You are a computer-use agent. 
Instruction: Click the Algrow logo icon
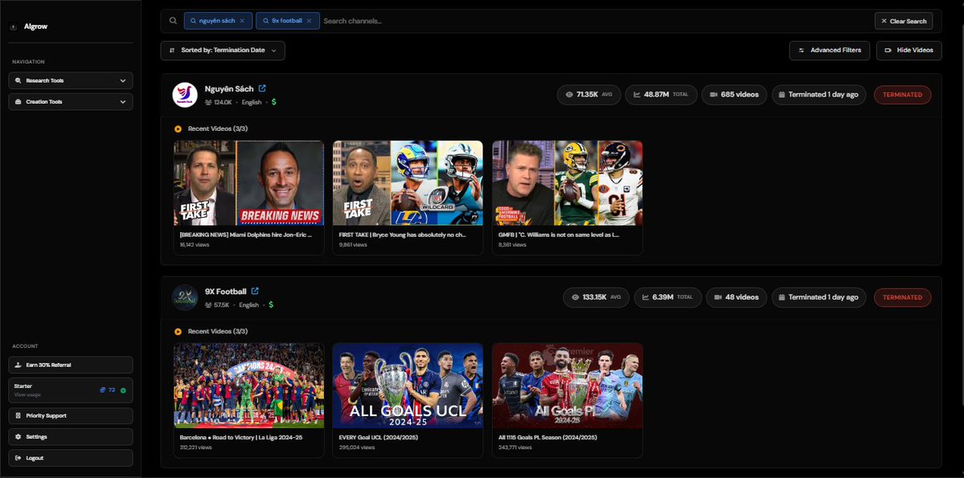coord(14,27)
